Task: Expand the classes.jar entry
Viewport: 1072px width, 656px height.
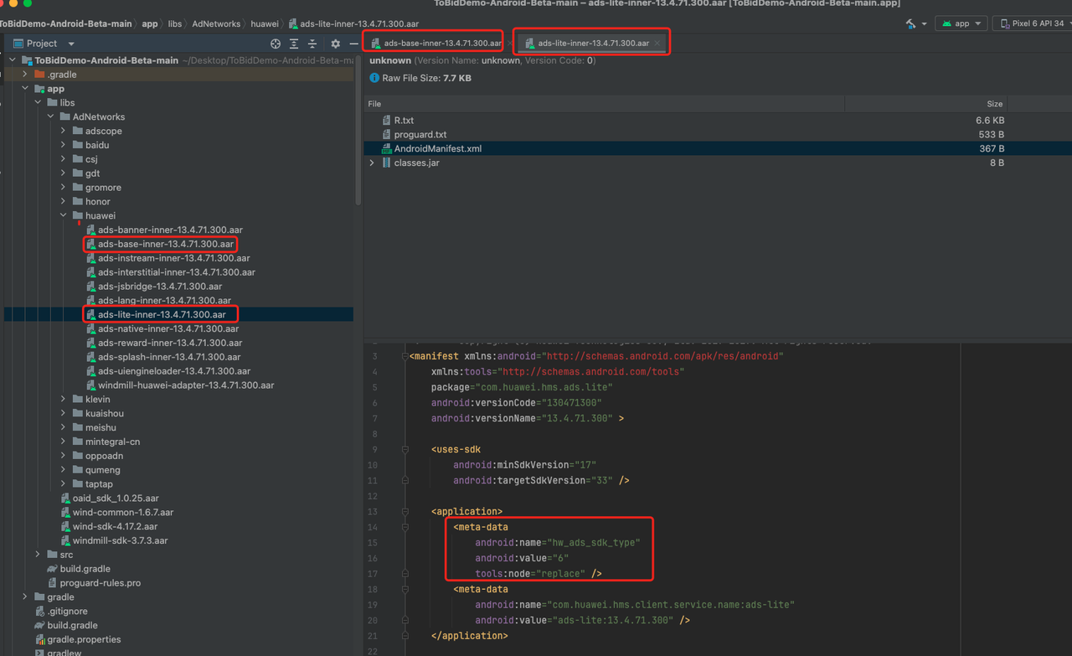Action: pyautogui.click(x=372, y=163)
